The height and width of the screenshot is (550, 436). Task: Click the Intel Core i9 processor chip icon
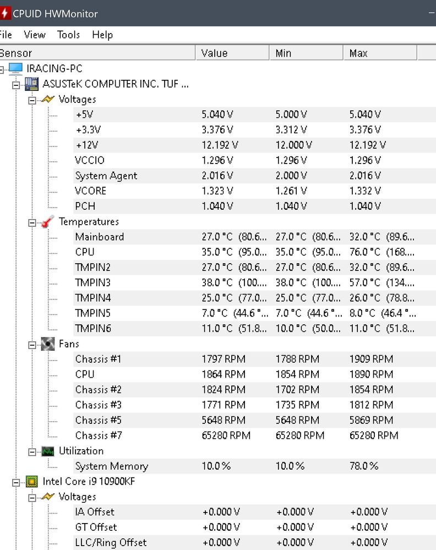(31, 482)
